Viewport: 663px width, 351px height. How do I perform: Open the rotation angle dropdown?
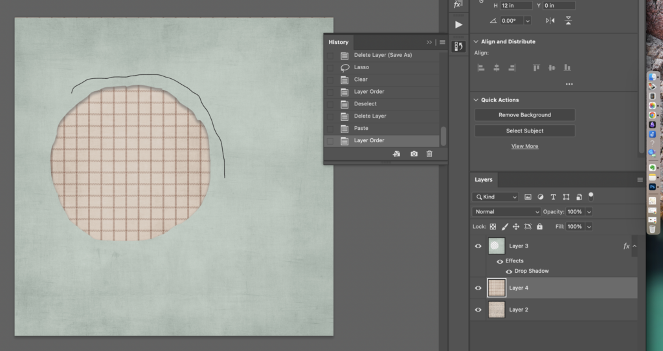[527, 21]
